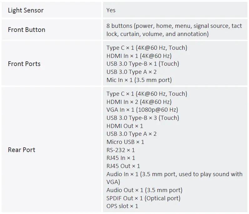Click USB 3.0 Type-B × 3 (Touch) line

coord(143,118)
